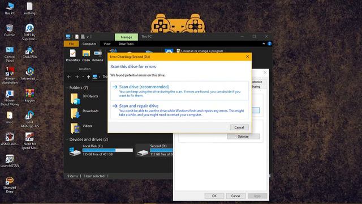The image size is (362, 204).
Task: Collapse the Devices and drives (2) group
Action: (67, 139)
